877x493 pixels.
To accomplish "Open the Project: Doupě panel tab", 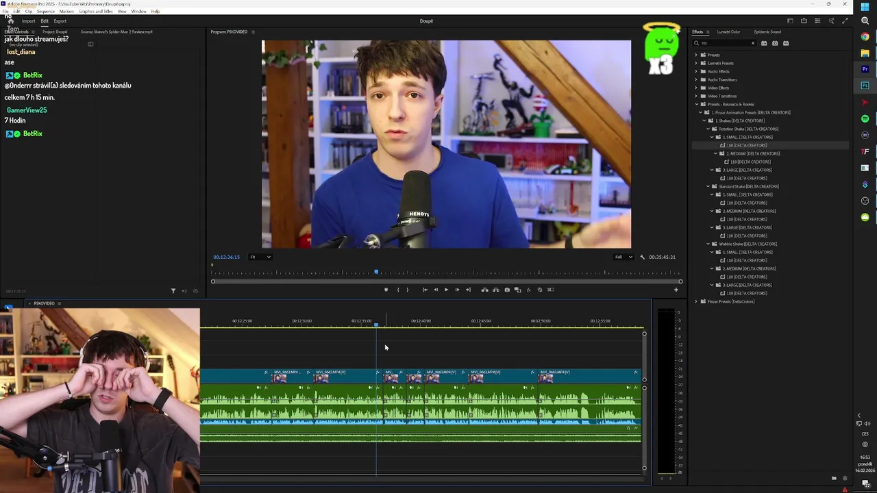I will pyautogui.click(x=55, y=31).
